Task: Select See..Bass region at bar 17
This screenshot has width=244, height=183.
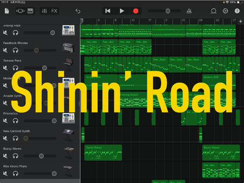Action: tap(160, 65)
